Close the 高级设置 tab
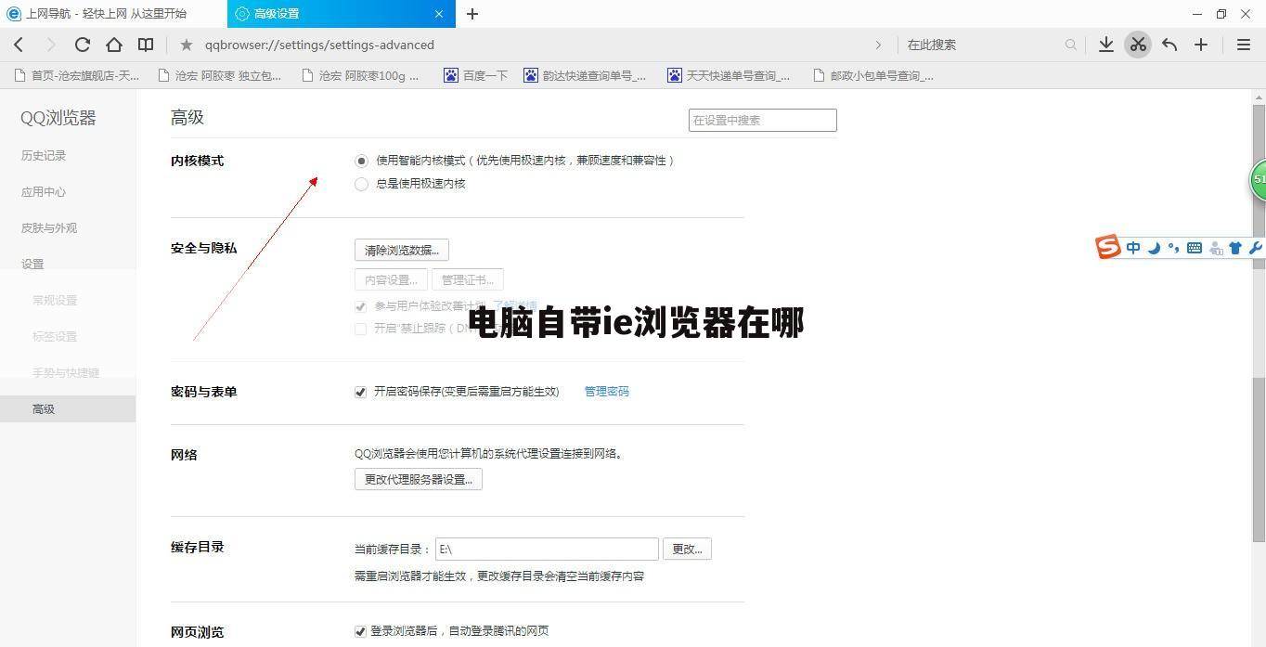This screenshot has width=1266, height=647. coord(439,14)
